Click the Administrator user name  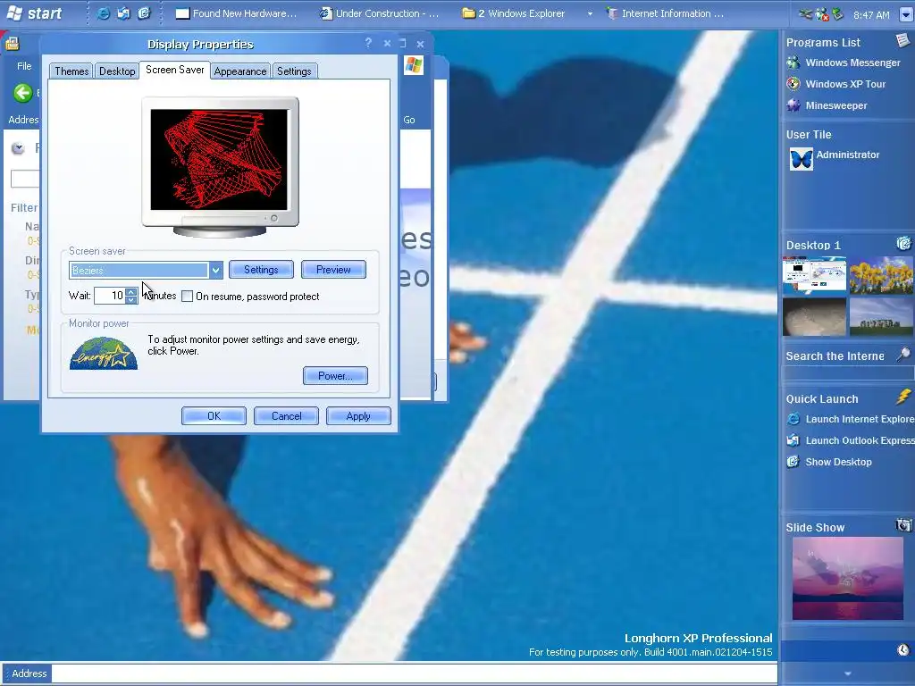(x=847, y=155)
